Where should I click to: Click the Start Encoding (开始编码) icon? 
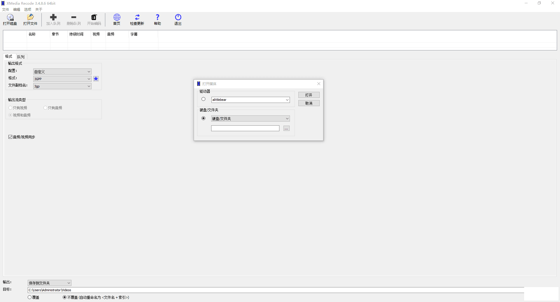(x=94, y=17)
